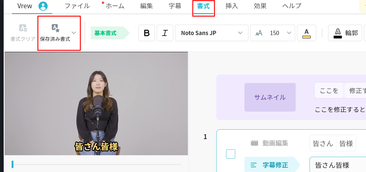Screen dimensions: 366x172
Task: Check the clip 1 checkbox
Action: pos(231,154)
